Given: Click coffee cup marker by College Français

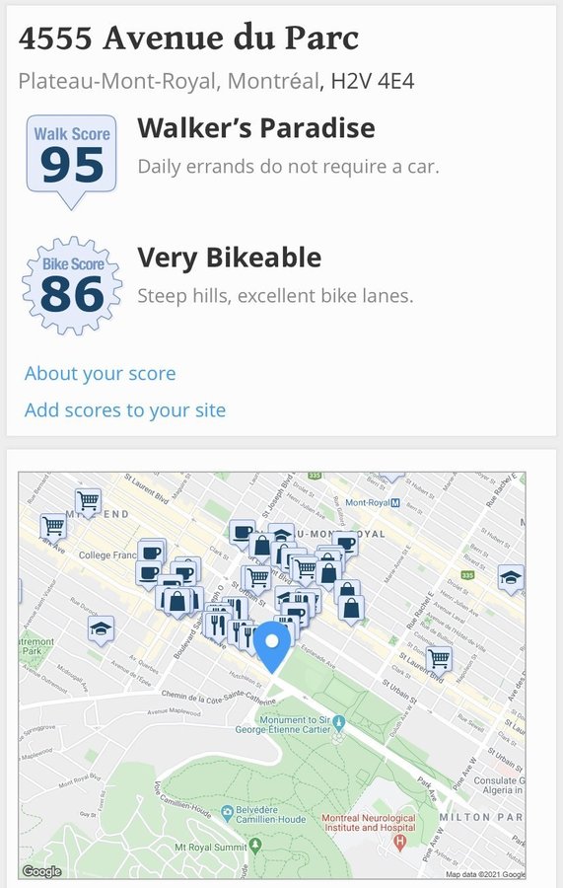Looking at the screenshot, I should pyautogui.click(x=151, y=552).
